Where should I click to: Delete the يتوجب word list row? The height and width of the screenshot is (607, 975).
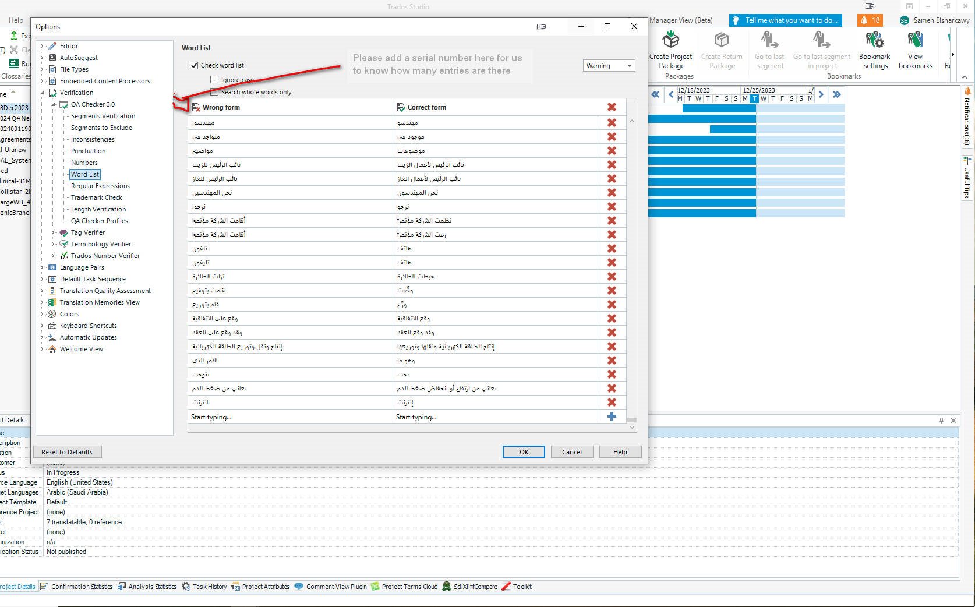(x=612, y=375)
